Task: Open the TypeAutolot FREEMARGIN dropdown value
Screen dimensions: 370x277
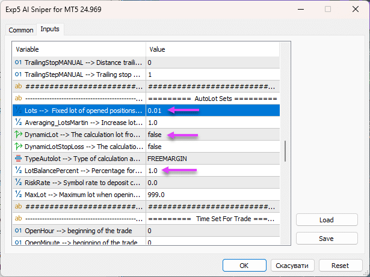Action: [211, 159]
